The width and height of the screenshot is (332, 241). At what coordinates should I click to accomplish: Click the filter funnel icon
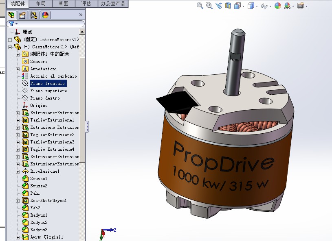click(x=12, y=24)
